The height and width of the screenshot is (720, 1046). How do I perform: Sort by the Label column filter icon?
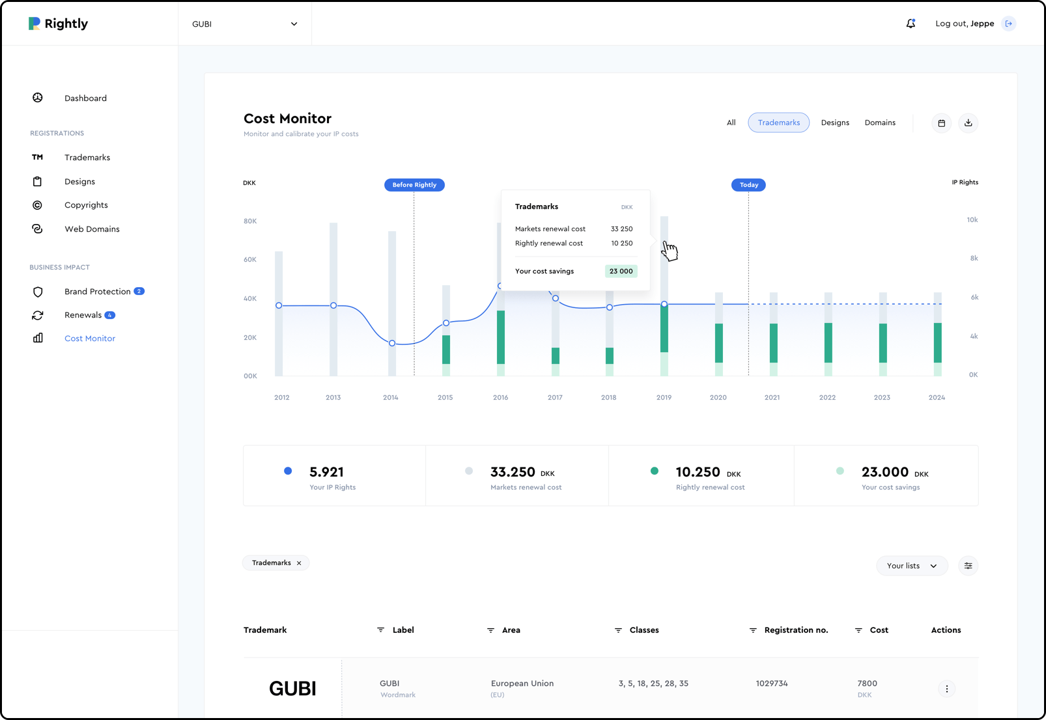pos(380,630)
